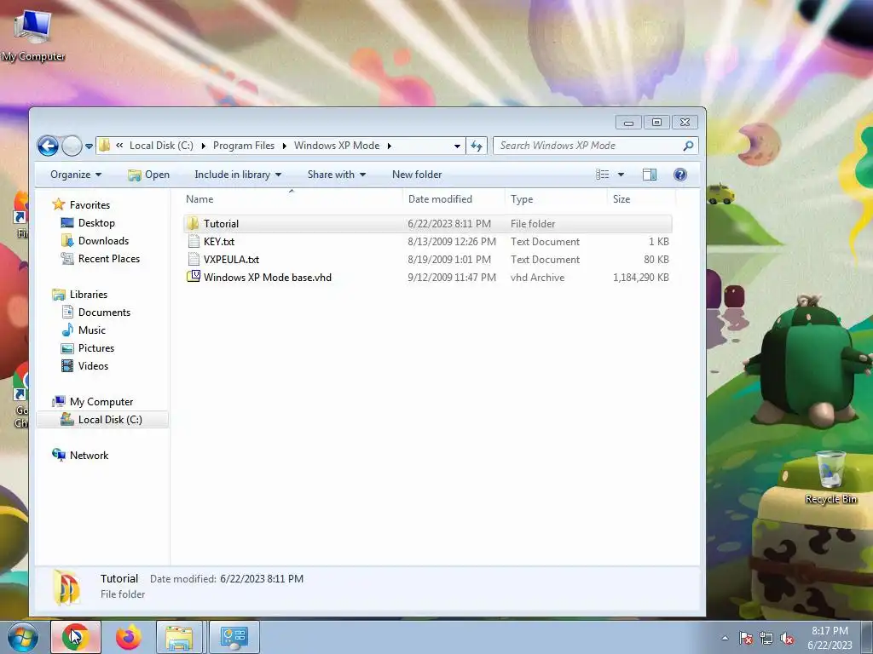Expand the address bar history dropdown arrow
This screenshot has width=873, height=654.
click(x=457, y=146)
